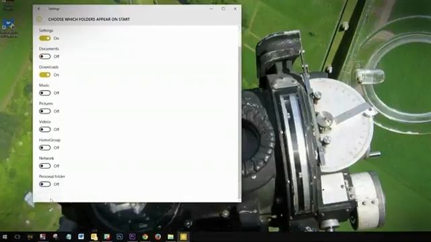Minimize the Settings window
This screenshot has height=242, width=431.
tap(211, 9)
